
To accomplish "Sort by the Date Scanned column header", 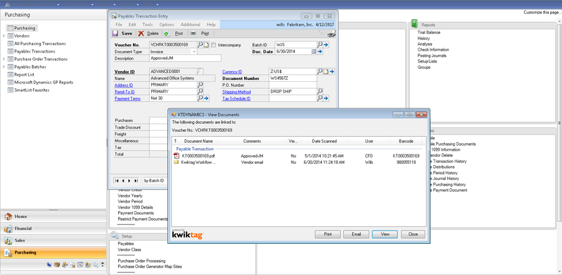I will click(x=324, y=141).
